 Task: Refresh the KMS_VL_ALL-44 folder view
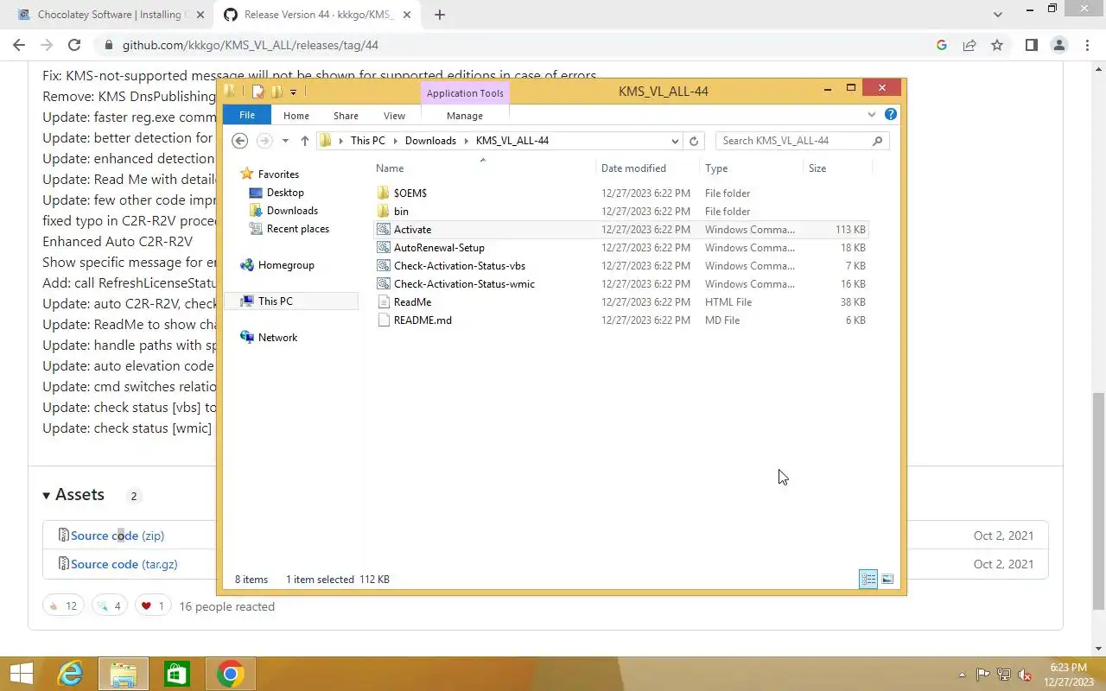[694, 141]
